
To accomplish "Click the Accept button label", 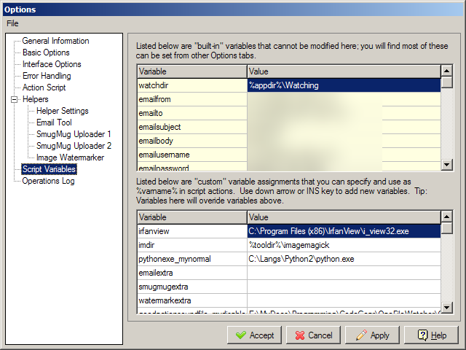I will pyautogui.click(x=261, y=335).
